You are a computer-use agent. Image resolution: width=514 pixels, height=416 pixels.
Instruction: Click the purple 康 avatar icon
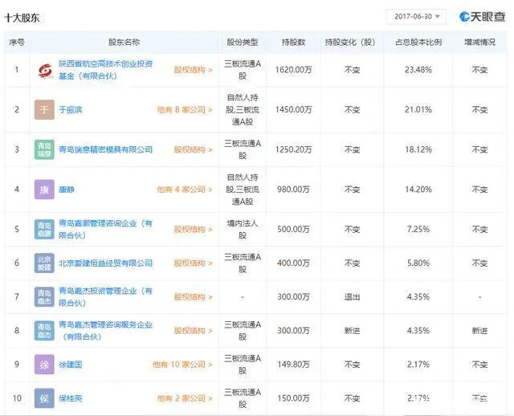44,190
